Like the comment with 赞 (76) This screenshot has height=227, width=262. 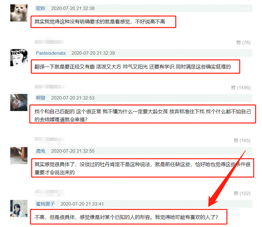(x=243, y=43)
